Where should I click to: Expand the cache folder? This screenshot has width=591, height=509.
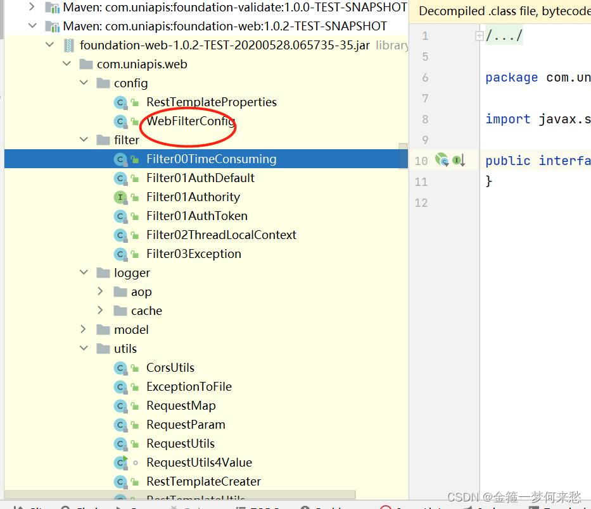click(100, 310)
